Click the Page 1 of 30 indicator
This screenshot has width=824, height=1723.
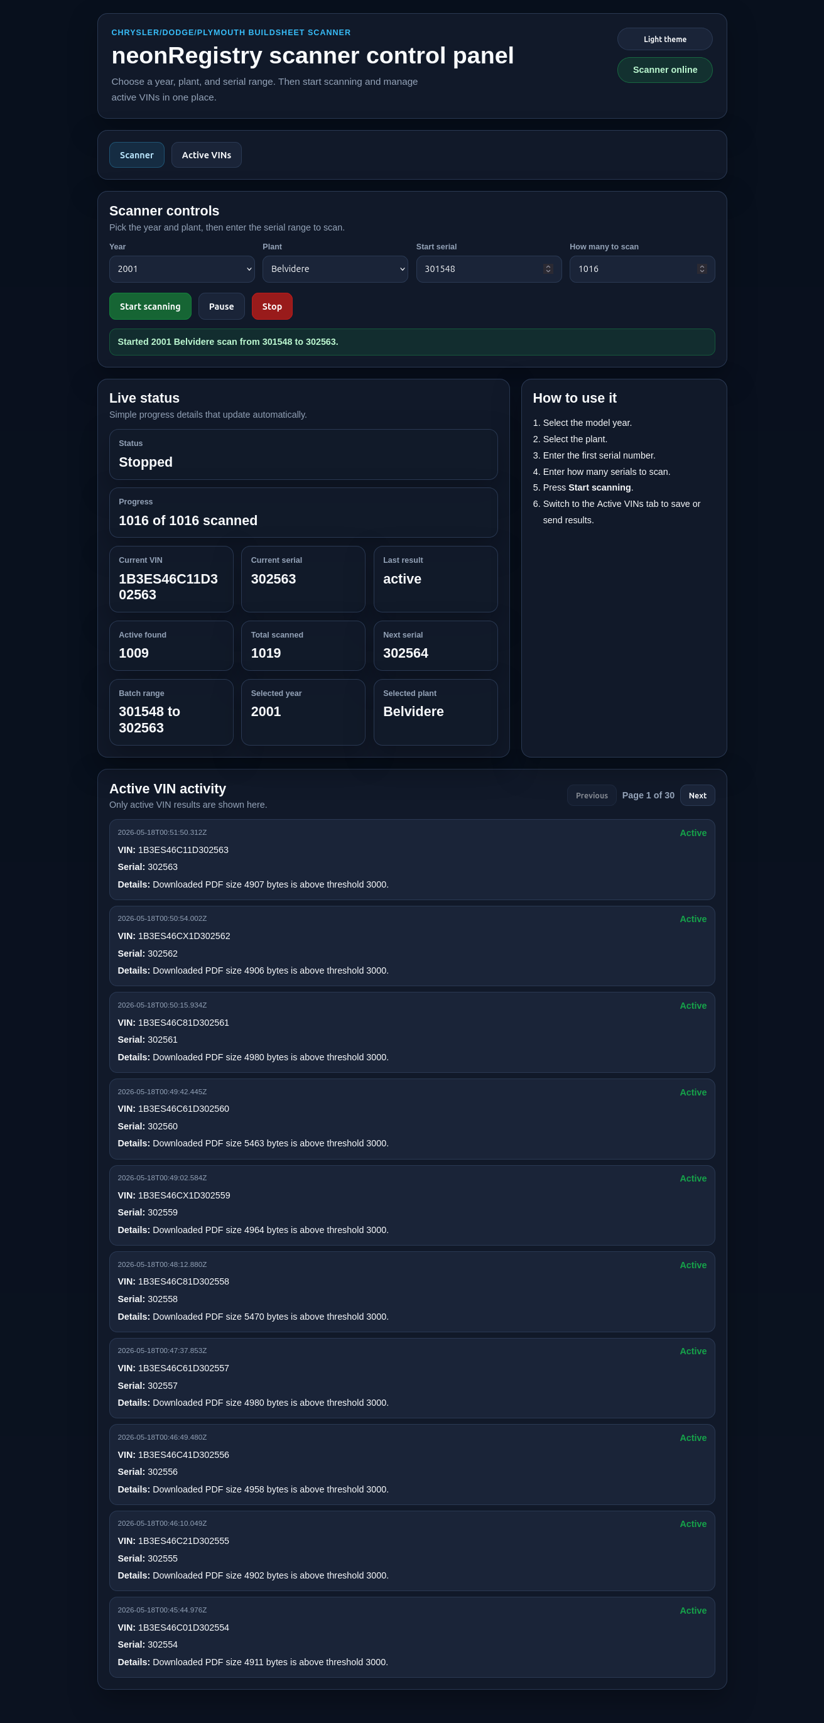coord(648,795)
